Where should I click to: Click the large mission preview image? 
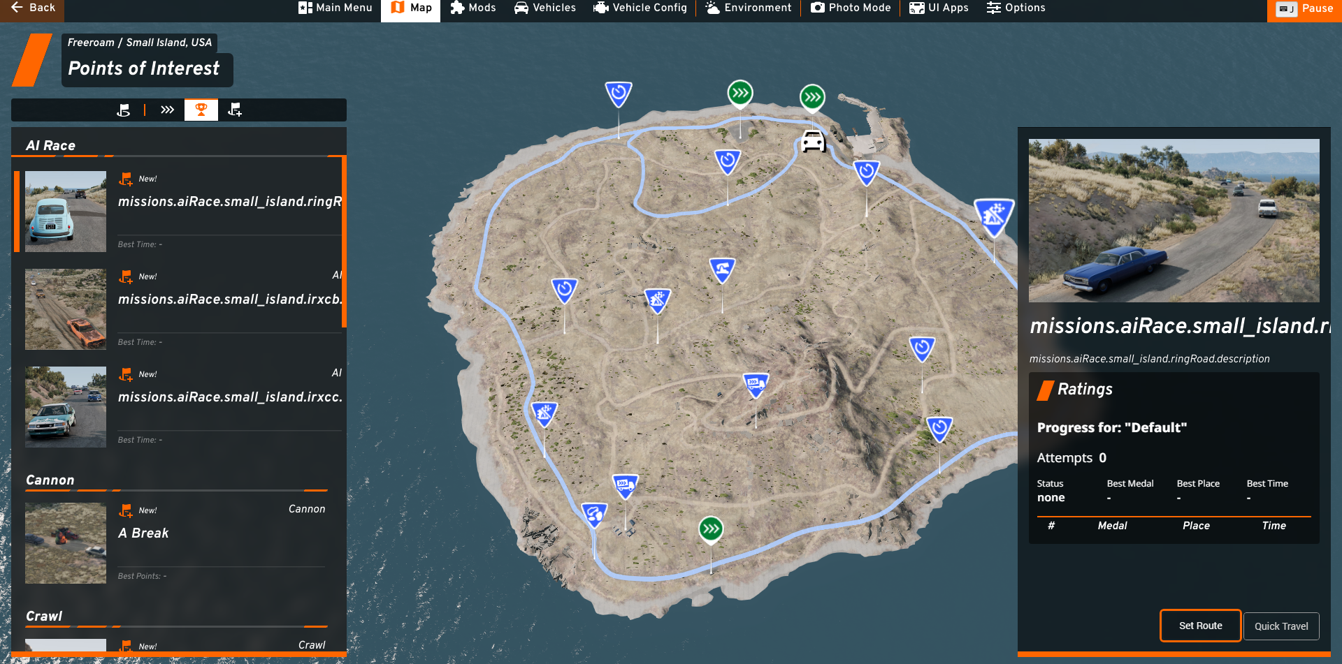point(1174,221)
